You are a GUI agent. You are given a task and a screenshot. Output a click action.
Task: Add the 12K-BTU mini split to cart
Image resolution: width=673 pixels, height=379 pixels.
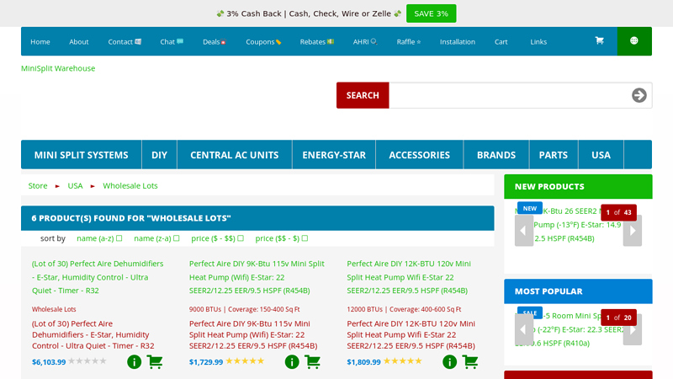coord(470,362)
